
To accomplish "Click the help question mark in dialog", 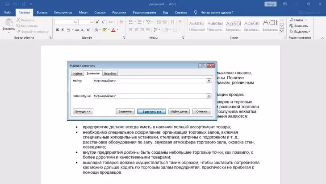I will (x=202, y=65).
